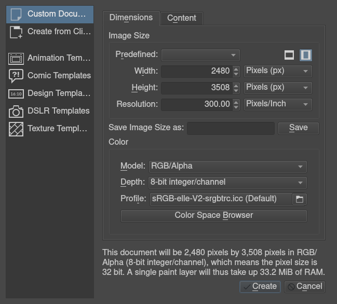Switch to landscape orientation
The width and height of the screenshot is (337, 304).
pos(289,55)
